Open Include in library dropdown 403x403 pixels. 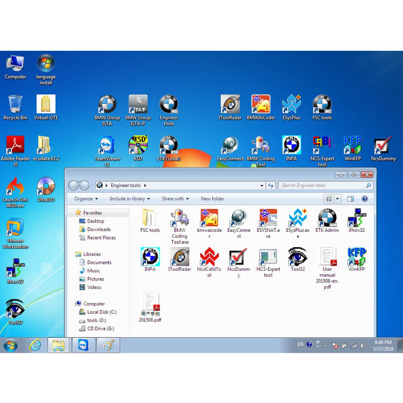(130, 199)
